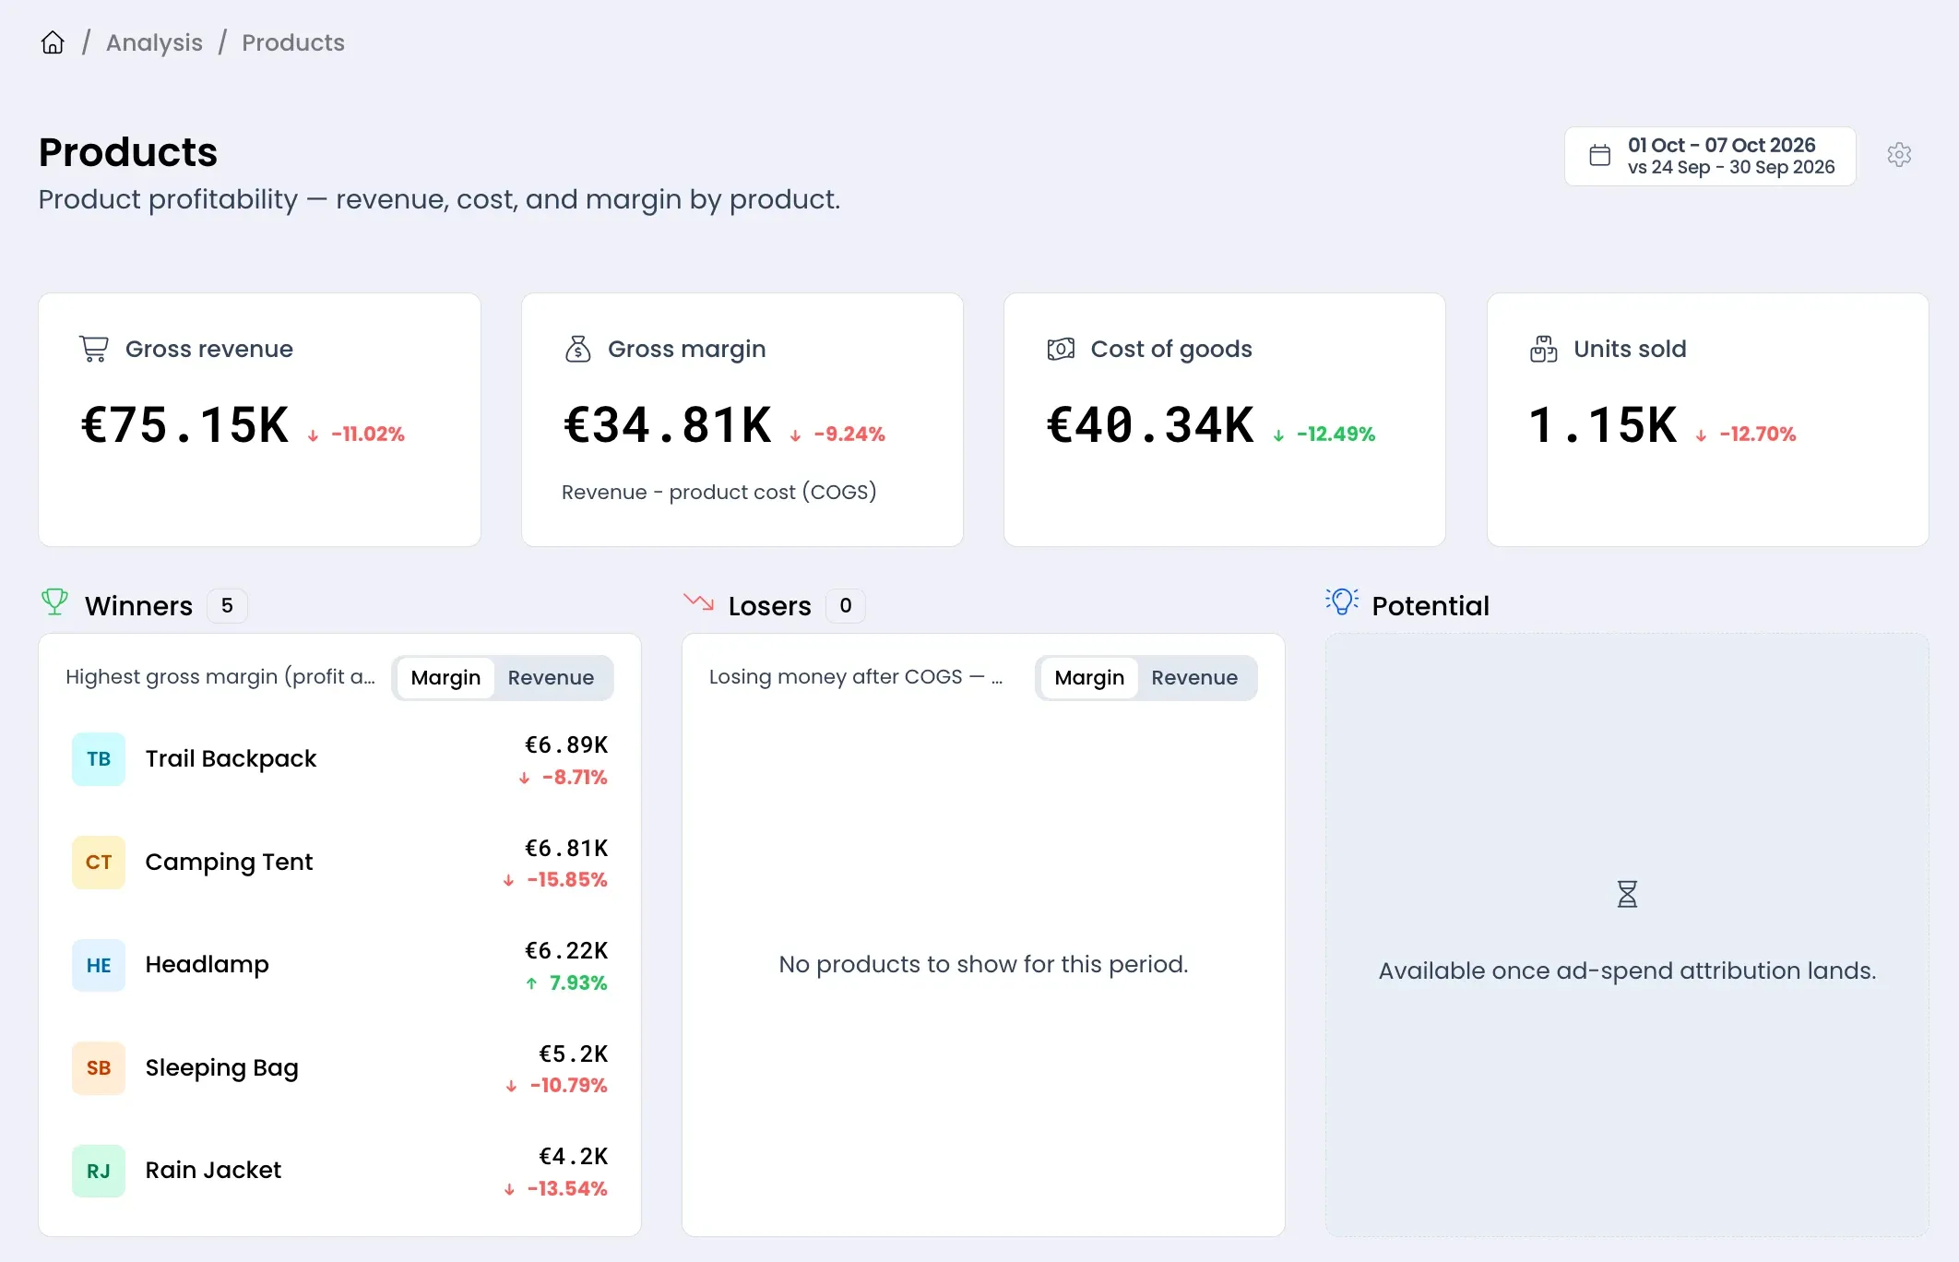Click the Winners count badge 5

point(227,605)
